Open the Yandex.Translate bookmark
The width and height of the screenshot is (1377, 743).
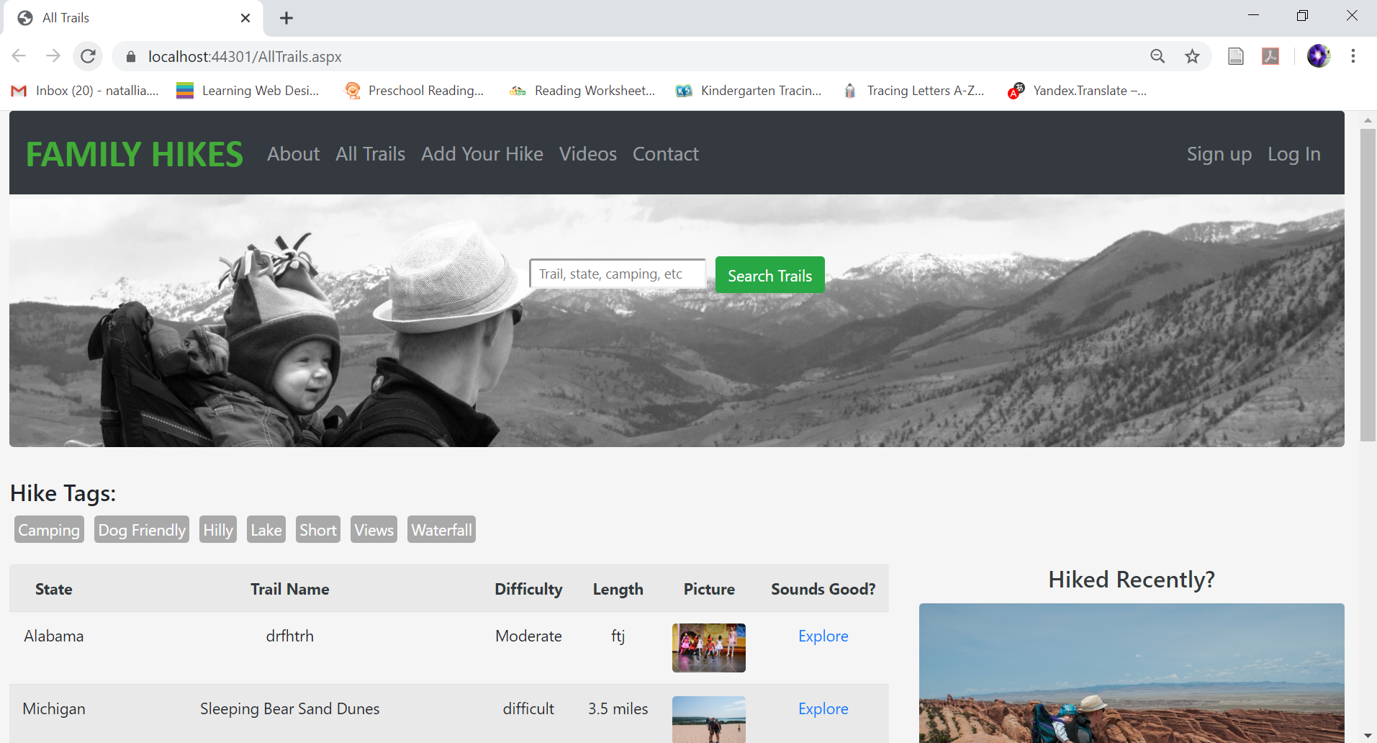1078,91
